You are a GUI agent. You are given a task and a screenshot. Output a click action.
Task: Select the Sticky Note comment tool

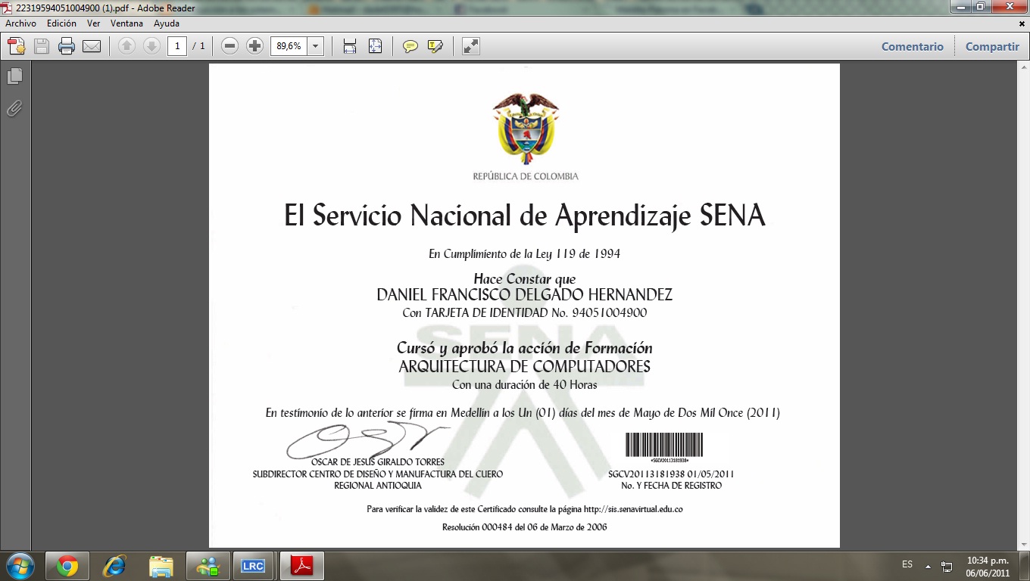(410, 46)
